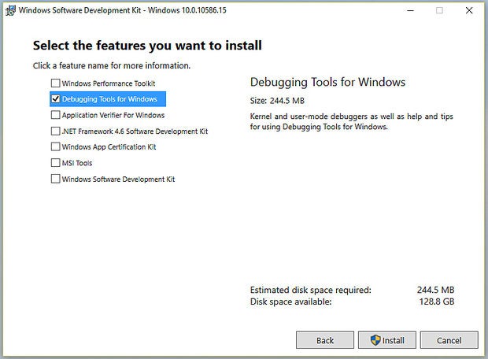The image size is (488, 359).
Task: Show info for .NET Framework 4.6 Software Development Kit
Action: tap(135, 131)
